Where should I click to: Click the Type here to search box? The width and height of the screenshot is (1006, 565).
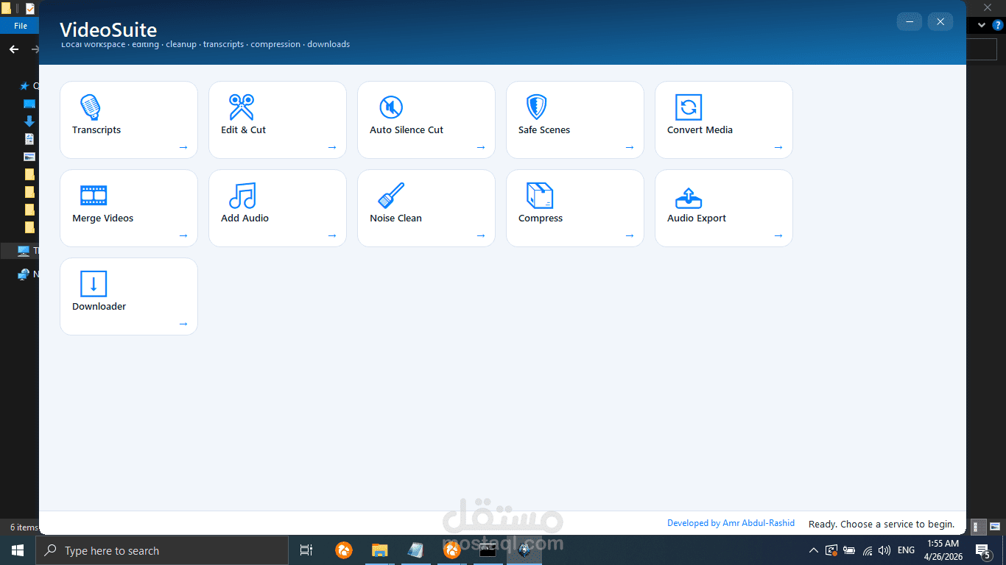[x=162, y=550]
